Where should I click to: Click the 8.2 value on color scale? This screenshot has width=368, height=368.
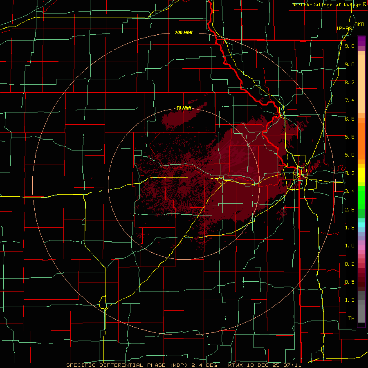click(350, 82)
